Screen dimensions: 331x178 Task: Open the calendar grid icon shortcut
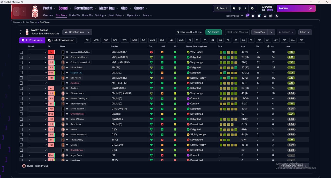tap(271, 16)
